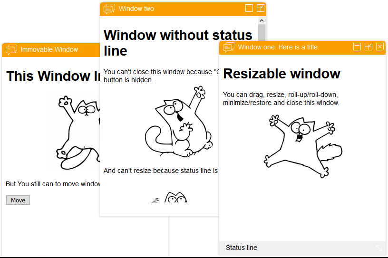388x258 pixels.
Task: Click the resize grip beside Status line
Action: coord(379,248)
